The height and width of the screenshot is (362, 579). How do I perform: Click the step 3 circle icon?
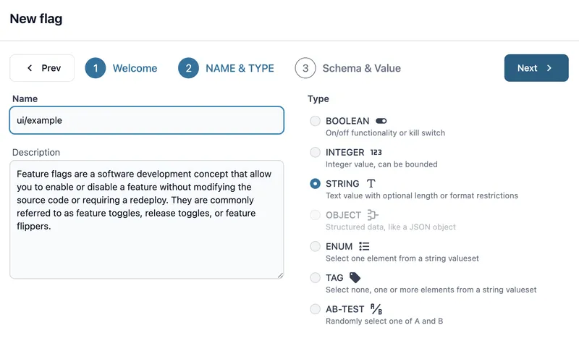coord(305,68)
